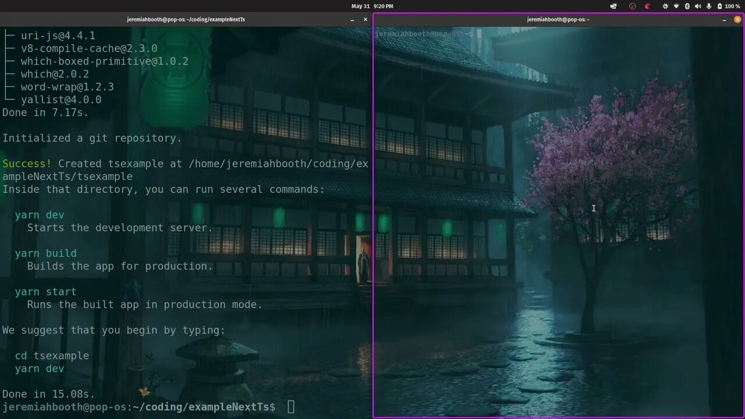Click 'Inside that directory' sentence
Image resolution: width=745 pixels, height=419 pixels.
164,189
